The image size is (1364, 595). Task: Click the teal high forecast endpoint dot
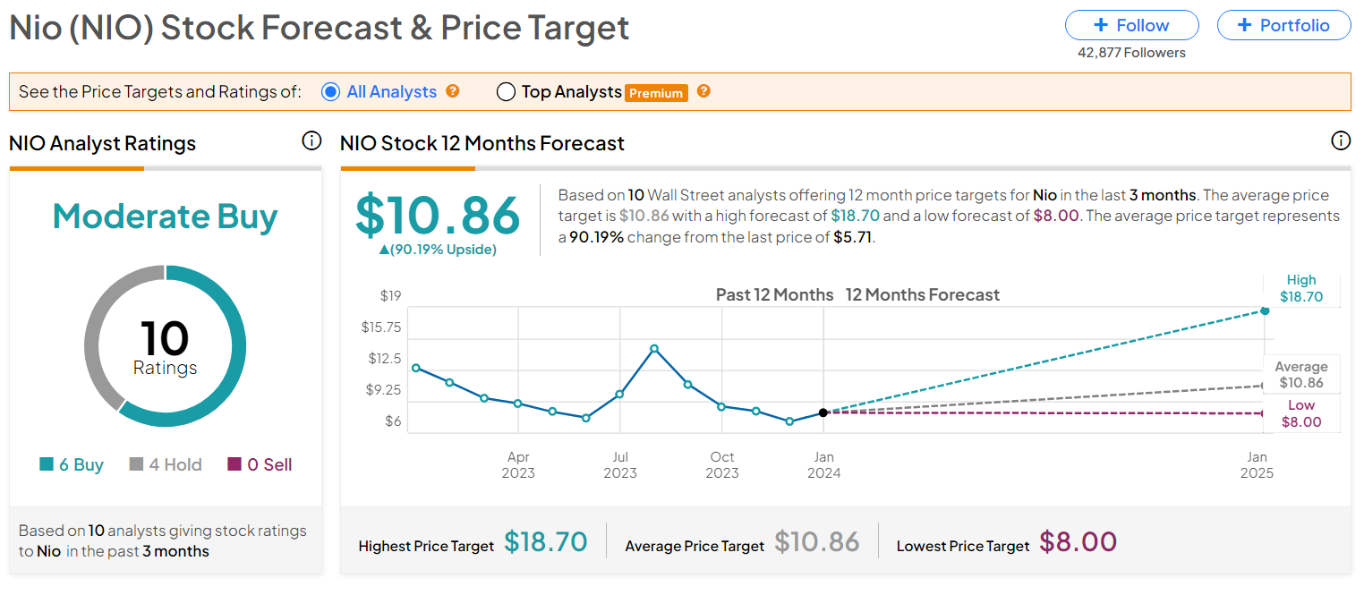[1265, 310]
